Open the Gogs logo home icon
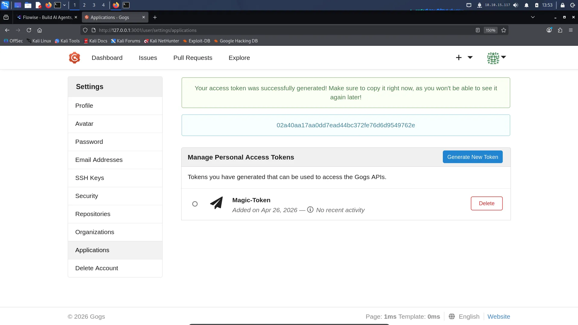Screen dimensions: 578x325 (74, 58)
